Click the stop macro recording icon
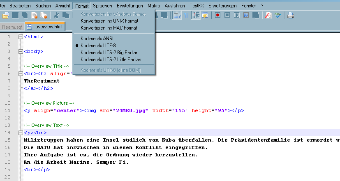The height and width of the screenshot is (181, 340). 227,15
